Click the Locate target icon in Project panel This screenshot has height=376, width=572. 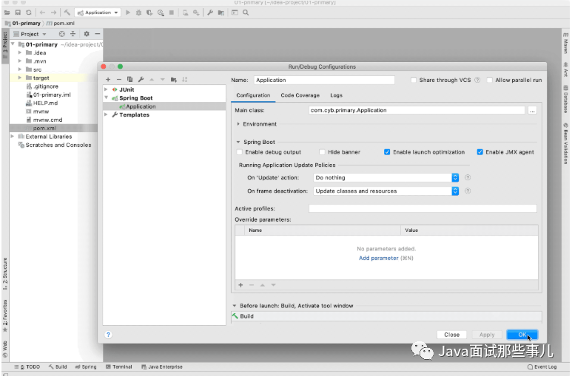[61, 34]
